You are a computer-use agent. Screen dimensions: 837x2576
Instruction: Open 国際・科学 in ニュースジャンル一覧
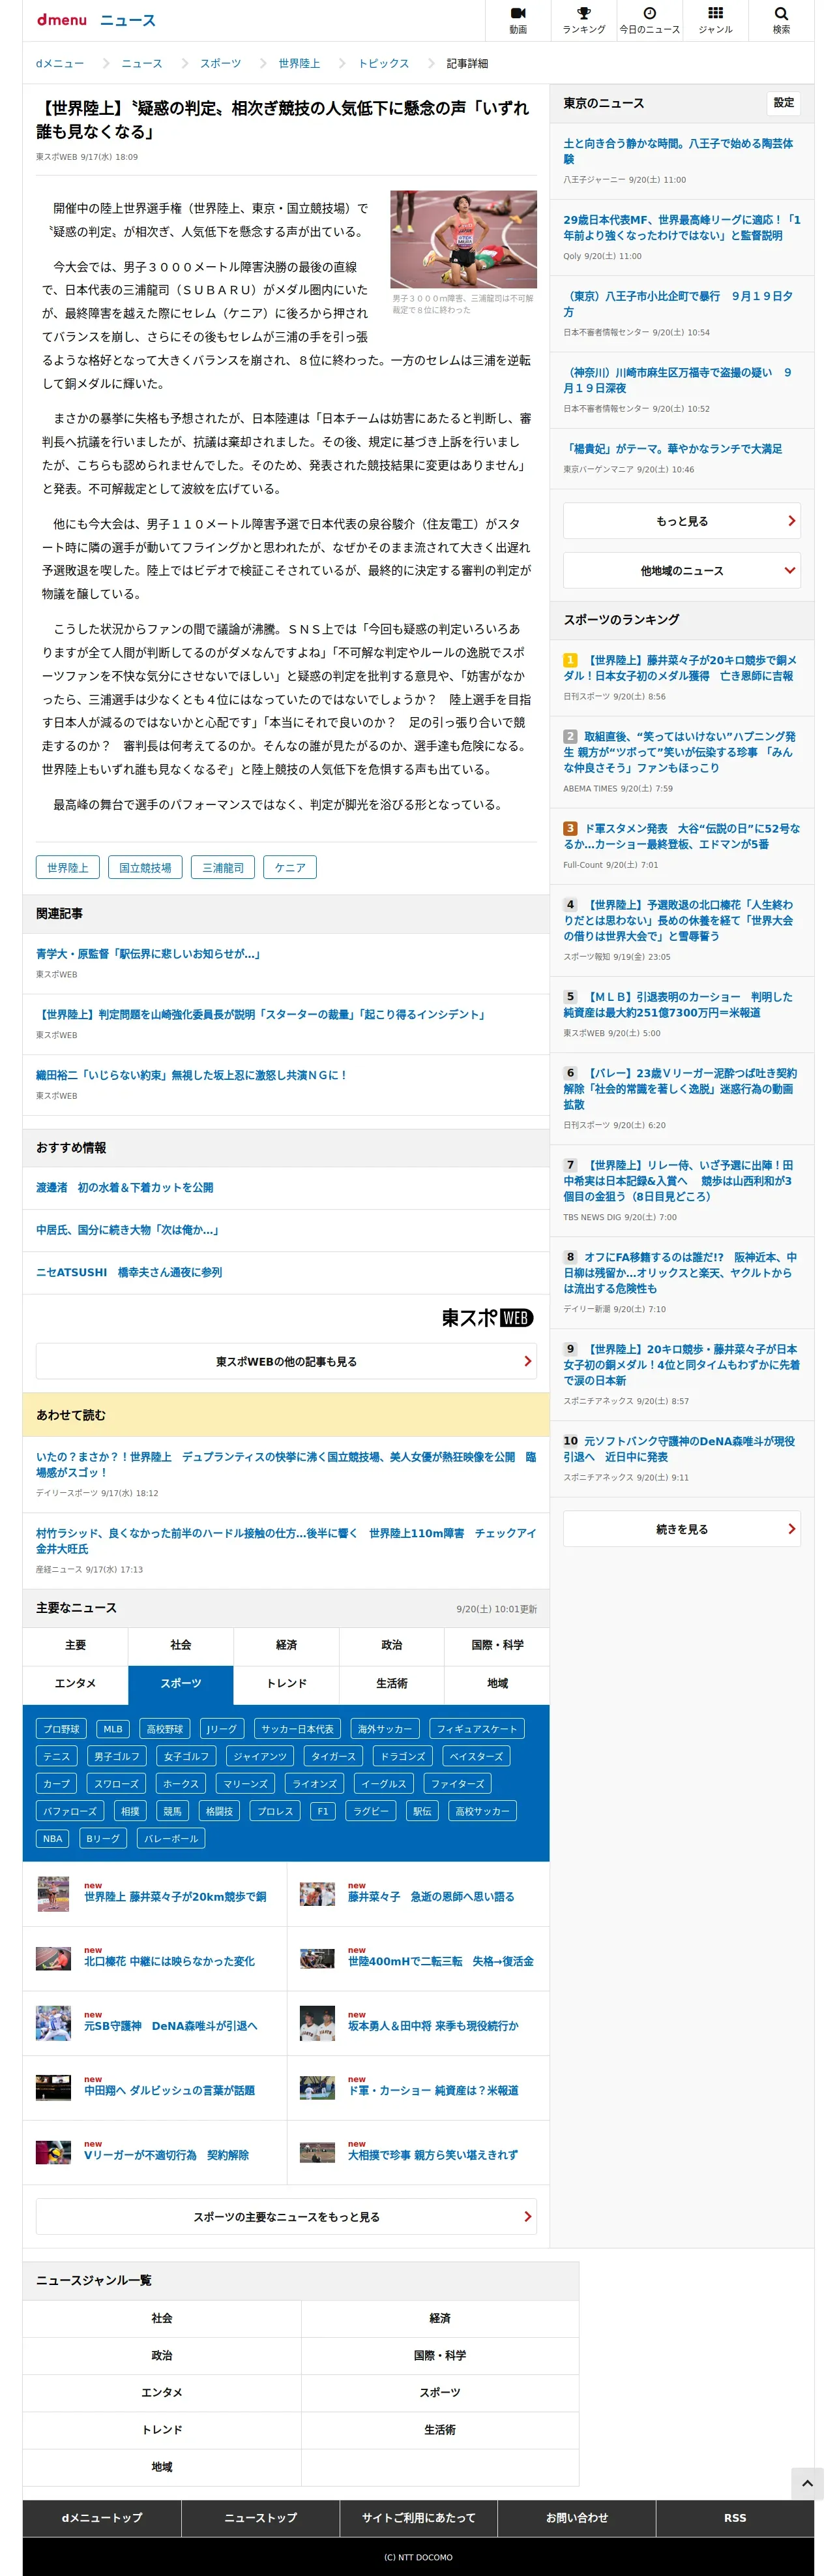(439, 2355)
